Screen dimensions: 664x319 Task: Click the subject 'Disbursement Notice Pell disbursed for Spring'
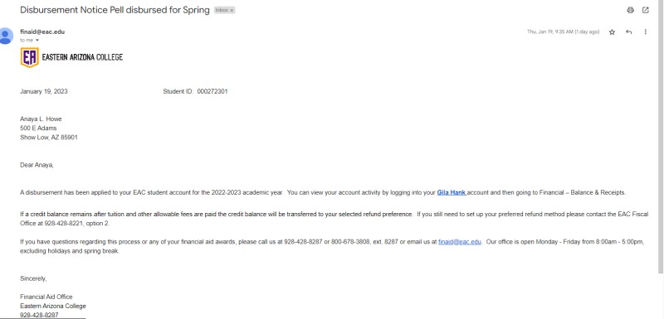click(115, 10)
